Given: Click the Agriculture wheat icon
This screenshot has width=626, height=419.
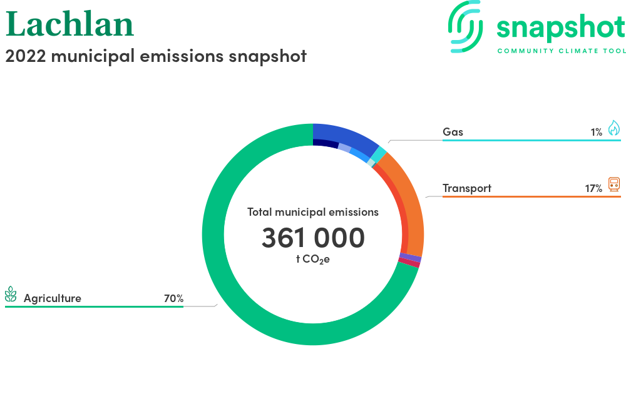Looking at the screenshot, I should (11, 294).
